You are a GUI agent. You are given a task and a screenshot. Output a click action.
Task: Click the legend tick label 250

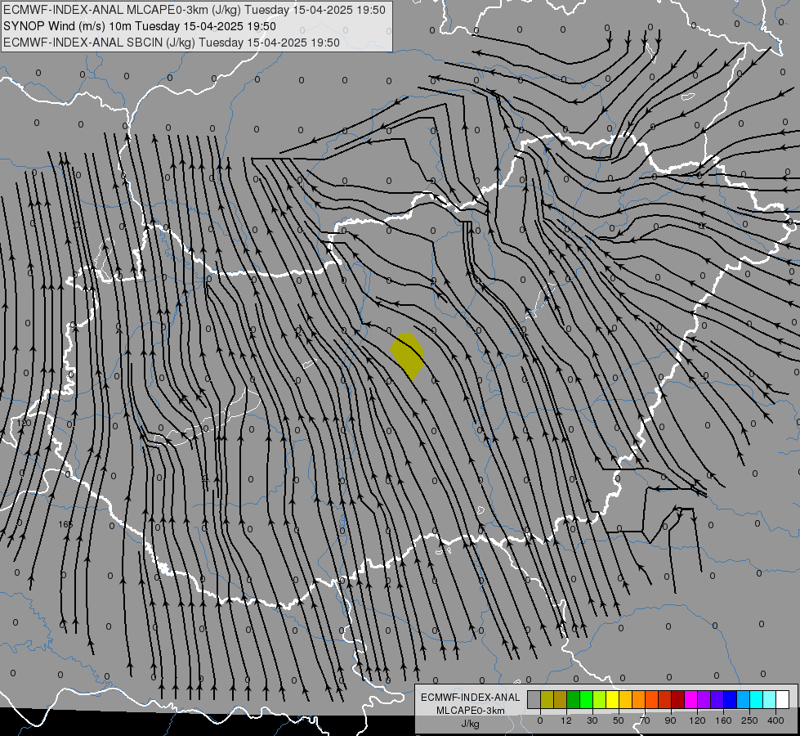(749, 720)
